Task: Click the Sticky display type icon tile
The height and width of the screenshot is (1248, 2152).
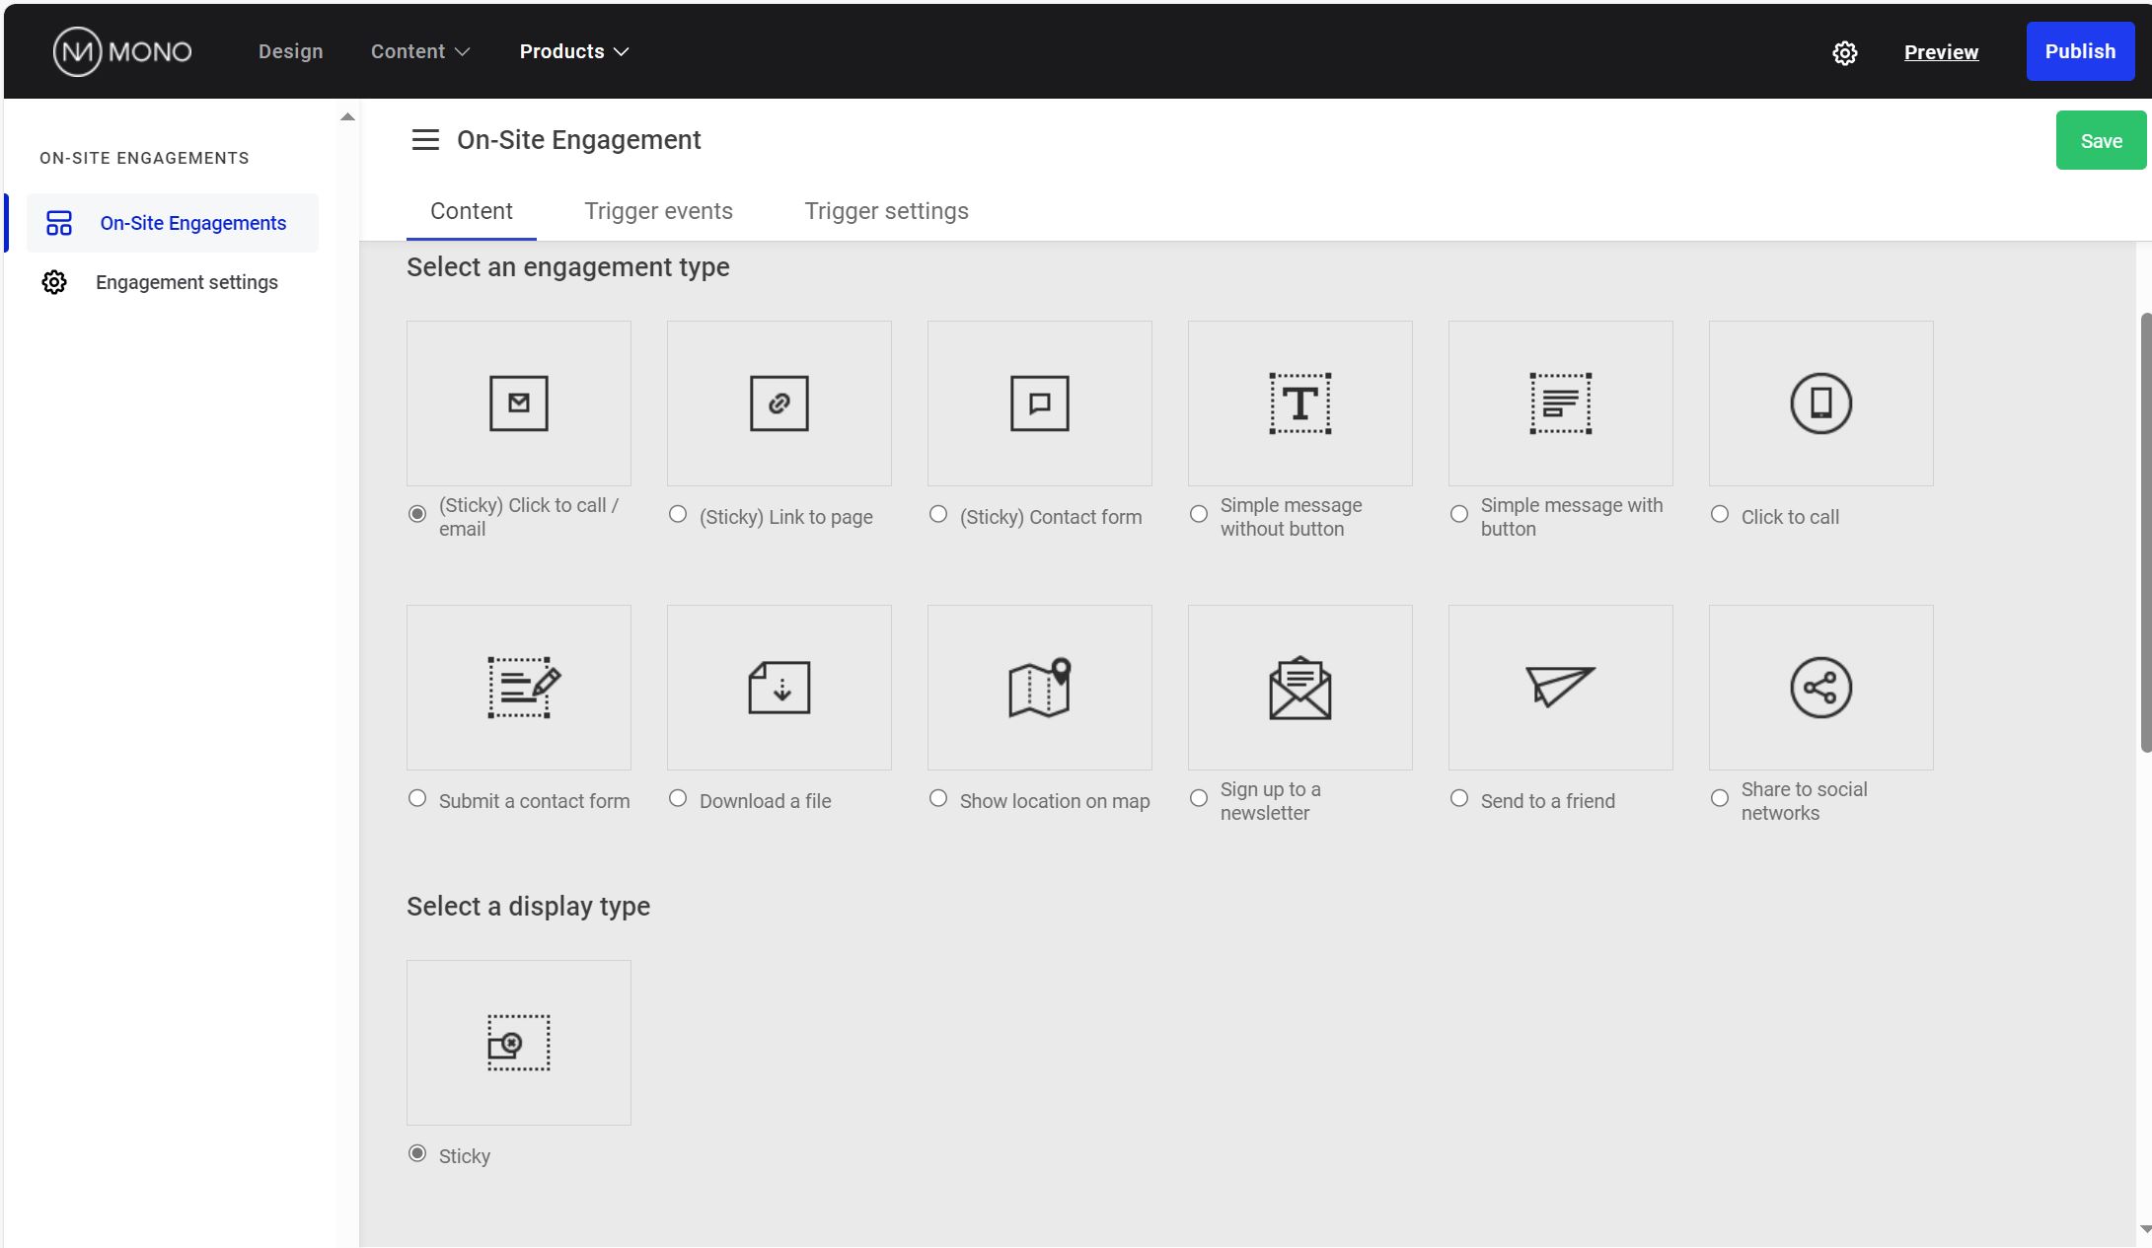Action: 518,1042
